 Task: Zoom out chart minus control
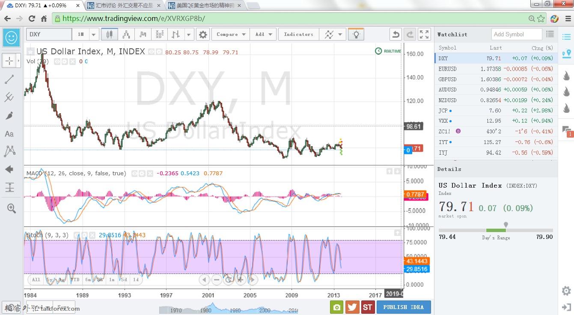(x=217, y=280)
